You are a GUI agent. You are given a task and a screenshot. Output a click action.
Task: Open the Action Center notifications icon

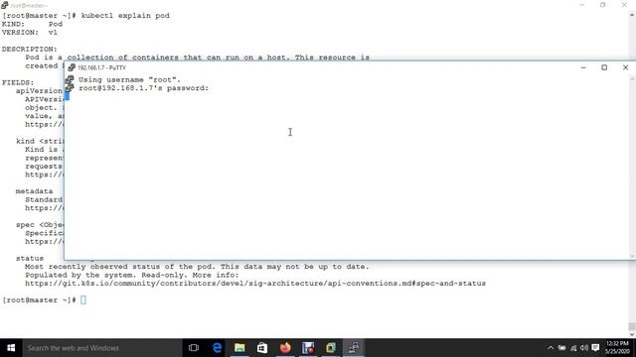coord(595,348)
